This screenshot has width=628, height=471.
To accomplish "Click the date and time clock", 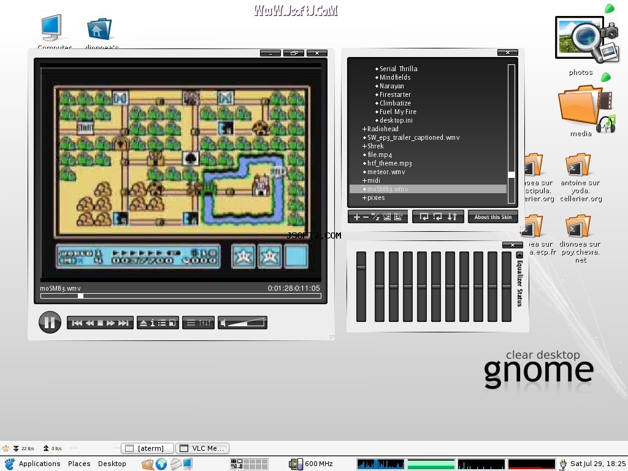I will pyautogui.click(x=597, y=464).
